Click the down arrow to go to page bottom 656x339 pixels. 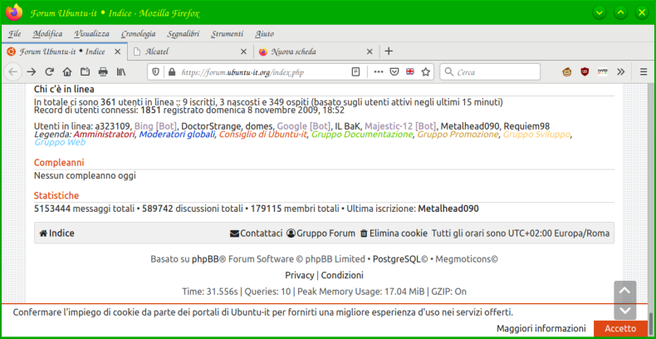click(x=624, y=310)
